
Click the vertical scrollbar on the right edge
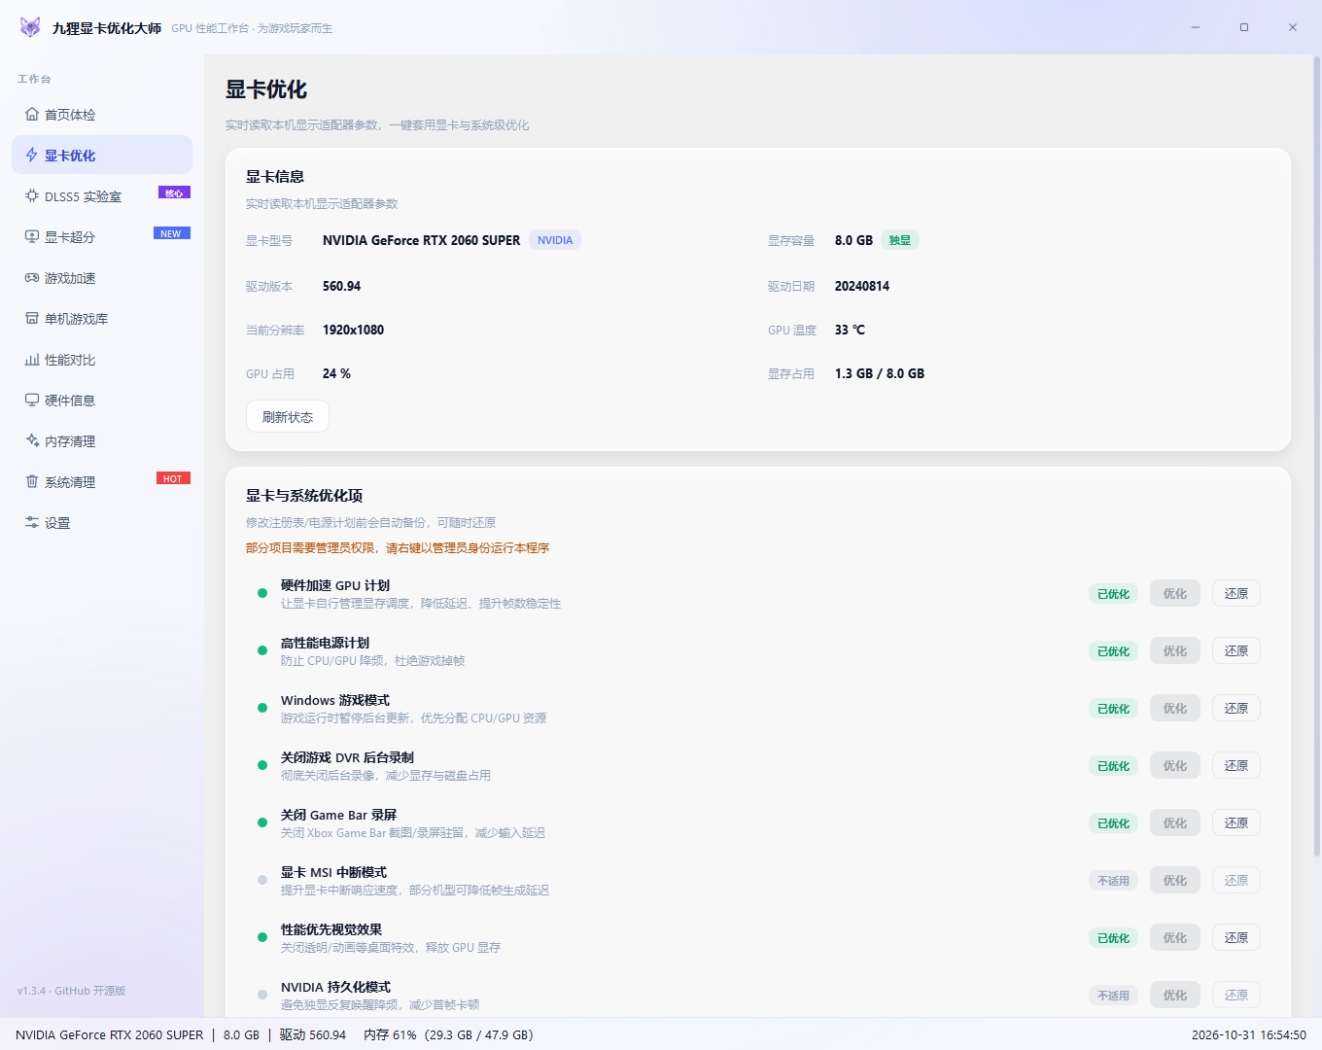(1317, 457)
